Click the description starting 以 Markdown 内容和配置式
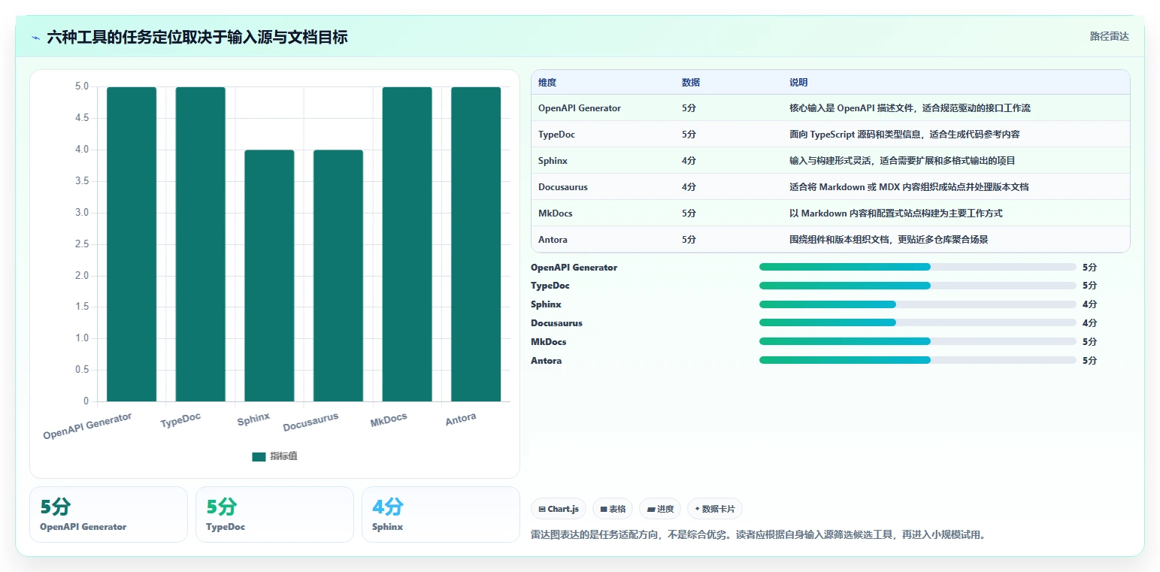1160x572 pixels. 895,213
